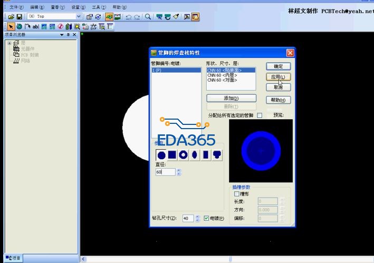The width and height of the screenshot is (374, 263).
Task: Click the last list icon in drafting toolbar
Action: [x=110, y=26]
